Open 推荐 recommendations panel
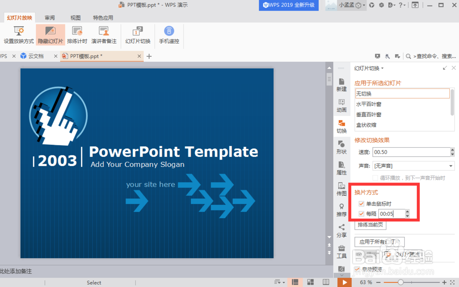 tap(341, 210)
